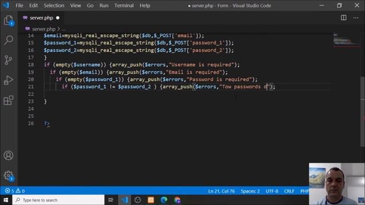Click the Ln 21, Col 76 status item
The image size is (365, 205).
pos(221,191)
